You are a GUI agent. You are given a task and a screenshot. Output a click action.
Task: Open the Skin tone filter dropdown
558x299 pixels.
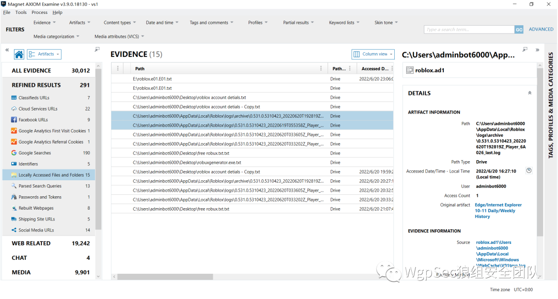click(x=386, y=22)
